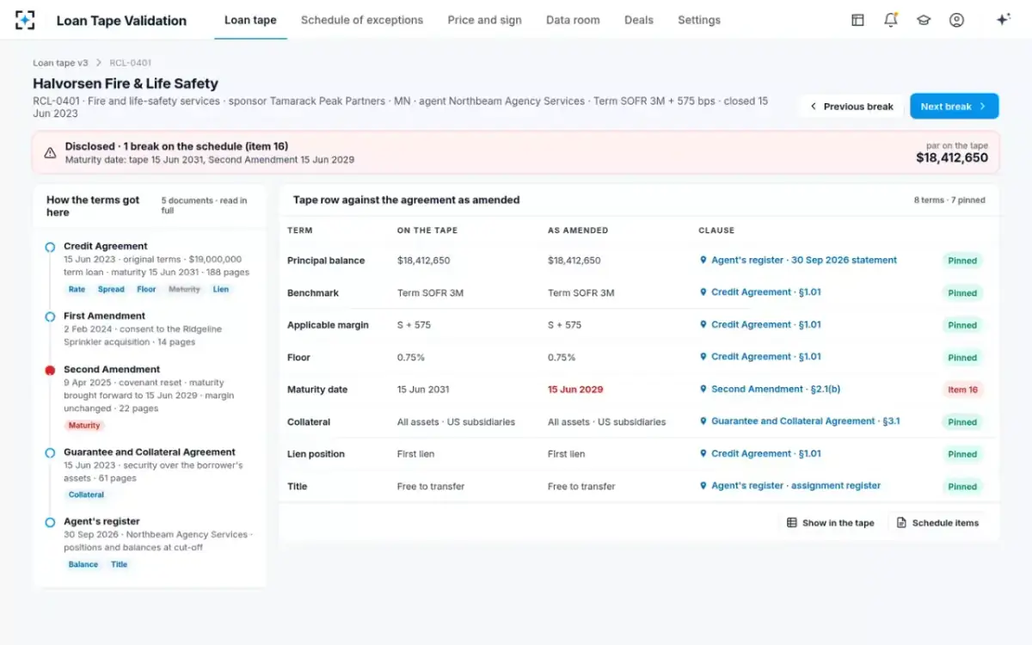Open the Credit Agreement document entry title
Image resolution: width=1032 pixels, height=645 pixels.
pos(106,246)
